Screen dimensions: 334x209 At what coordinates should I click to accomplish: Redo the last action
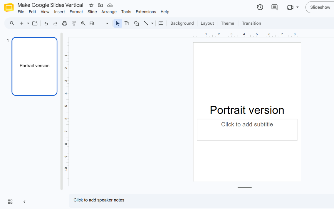pos(55,23)
